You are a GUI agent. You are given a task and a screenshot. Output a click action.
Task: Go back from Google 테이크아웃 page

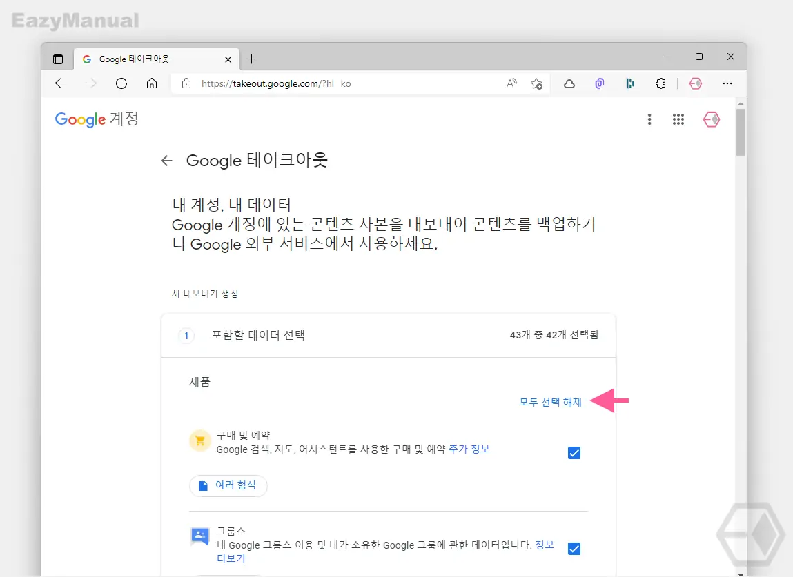(167, 161)
